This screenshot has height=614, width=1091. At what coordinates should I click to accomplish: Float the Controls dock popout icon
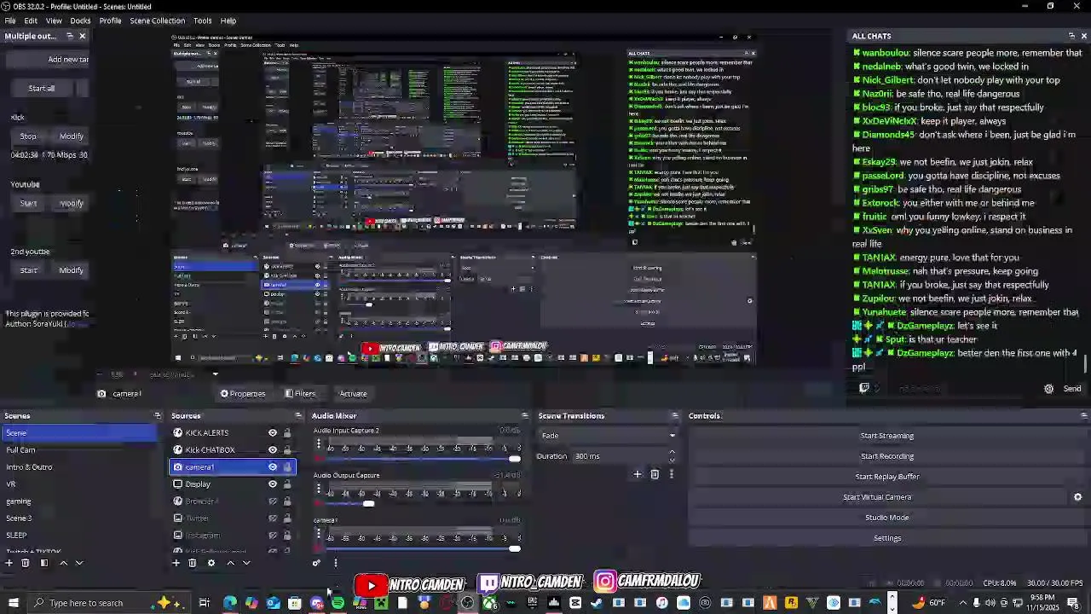[x=1083, y=416]
